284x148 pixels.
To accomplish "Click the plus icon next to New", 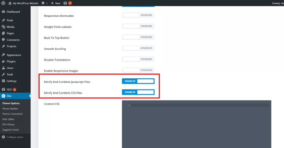I will pyautogui.click(x=52, y=3).
